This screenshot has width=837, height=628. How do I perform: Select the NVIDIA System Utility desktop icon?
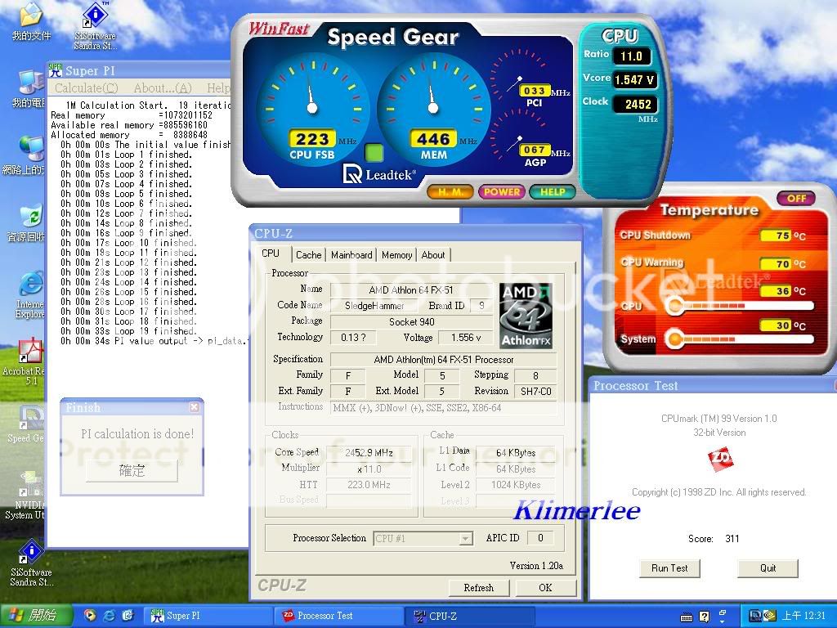coord(25,495)
